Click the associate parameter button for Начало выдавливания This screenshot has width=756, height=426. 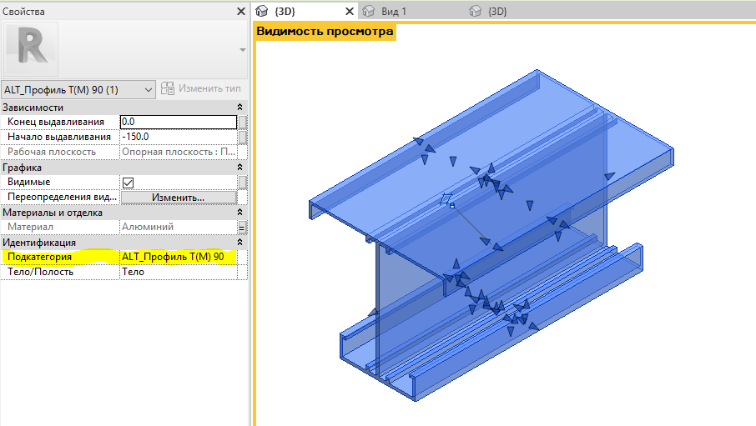243,137
